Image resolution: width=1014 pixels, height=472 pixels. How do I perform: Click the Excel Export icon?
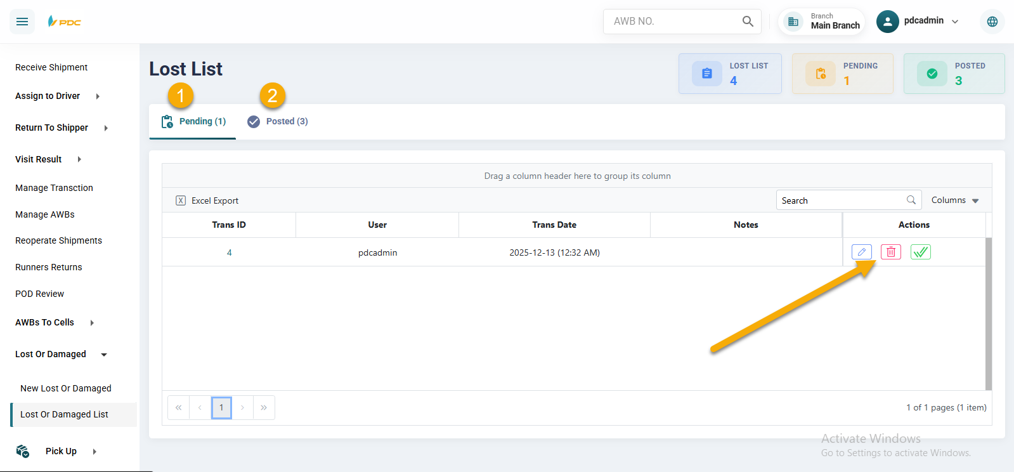click(x=181, y=200)
